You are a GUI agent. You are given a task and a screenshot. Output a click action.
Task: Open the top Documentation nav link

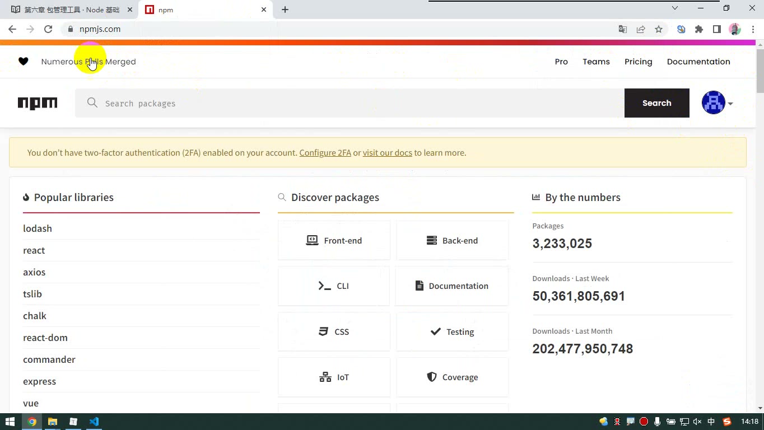[x=698, y=62]
